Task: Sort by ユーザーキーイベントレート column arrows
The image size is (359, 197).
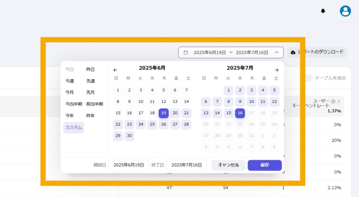Action: 338,101
